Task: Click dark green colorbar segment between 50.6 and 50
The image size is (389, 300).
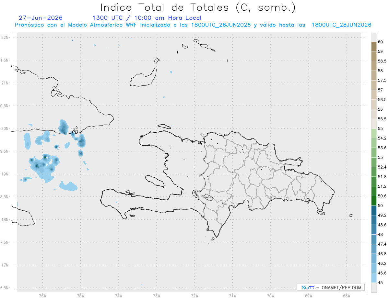Action: click(x=374, y=201)
